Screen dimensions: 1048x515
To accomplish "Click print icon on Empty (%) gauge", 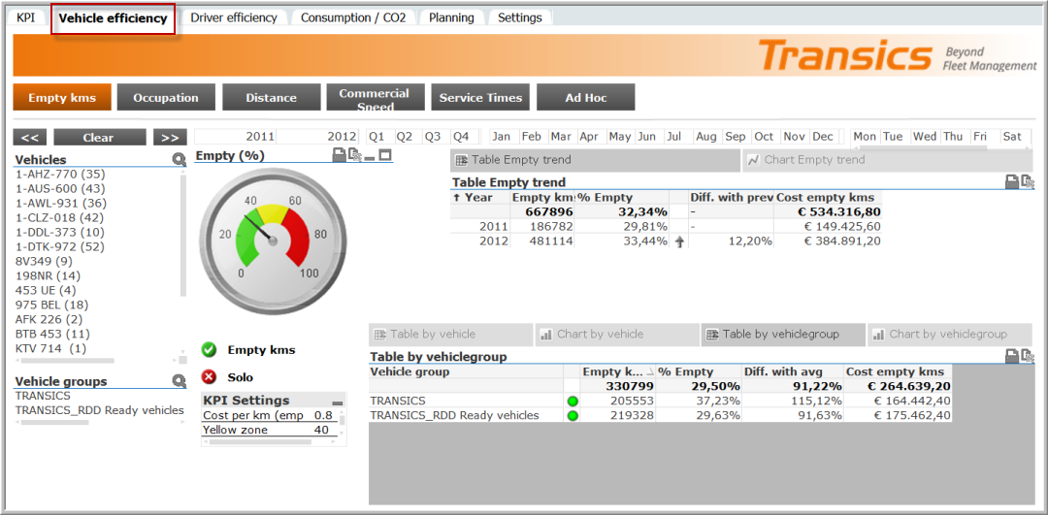I will (x=339, y=155).
